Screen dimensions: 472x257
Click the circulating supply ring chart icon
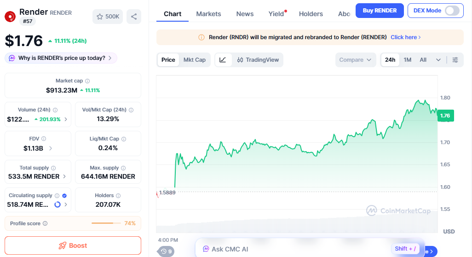[57, 204]
